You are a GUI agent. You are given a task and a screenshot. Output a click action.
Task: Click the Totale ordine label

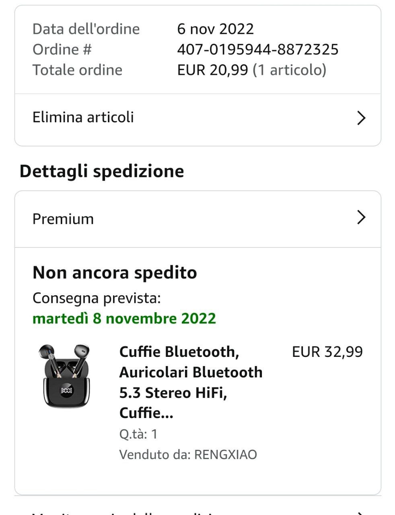coord(77,70)
